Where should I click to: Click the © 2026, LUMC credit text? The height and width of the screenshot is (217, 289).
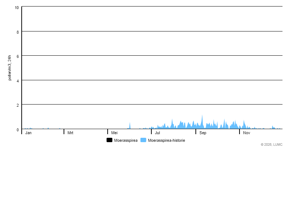(x=271, y=145)
